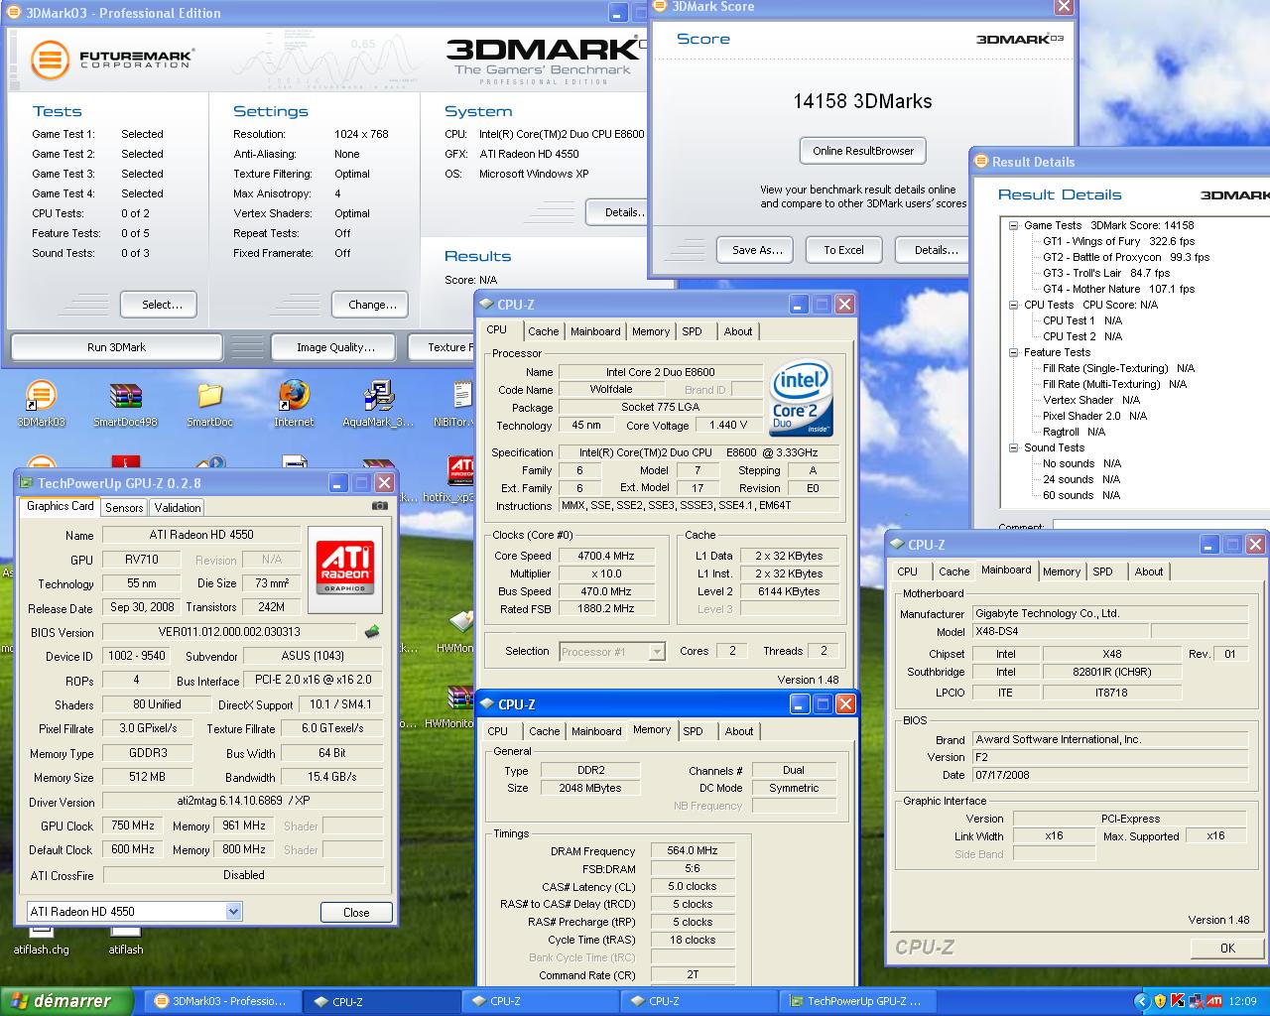
Task: Open the AquaMark installer icon
Action: tap(378, 403)
